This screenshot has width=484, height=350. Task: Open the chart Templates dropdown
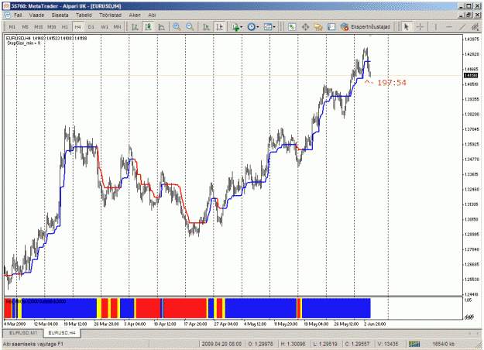click(x=269, y=27)
